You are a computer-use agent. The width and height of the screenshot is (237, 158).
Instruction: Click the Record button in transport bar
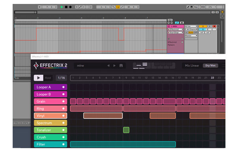pyautogui.click(x=70, y=7)
